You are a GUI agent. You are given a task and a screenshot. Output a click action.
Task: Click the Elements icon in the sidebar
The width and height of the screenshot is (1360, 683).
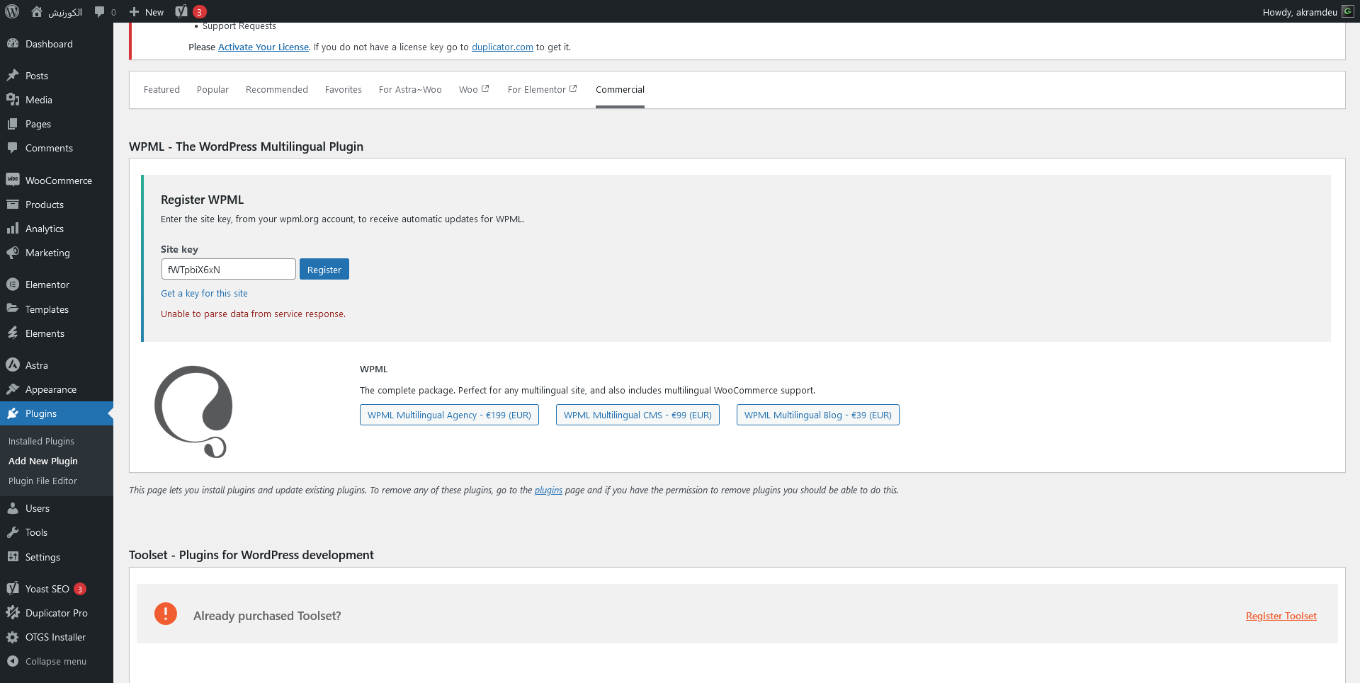pyautogui.click(x=13, y=333)
